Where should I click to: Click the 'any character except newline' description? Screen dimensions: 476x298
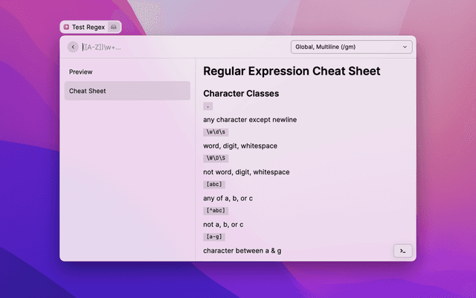click(250, 120)
